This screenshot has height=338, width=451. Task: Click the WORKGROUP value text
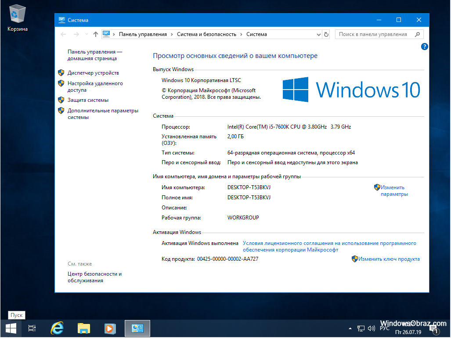click(x=243, y=218)
